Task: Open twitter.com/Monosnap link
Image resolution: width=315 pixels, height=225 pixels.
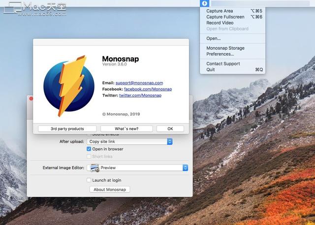Action: [140, 95]
